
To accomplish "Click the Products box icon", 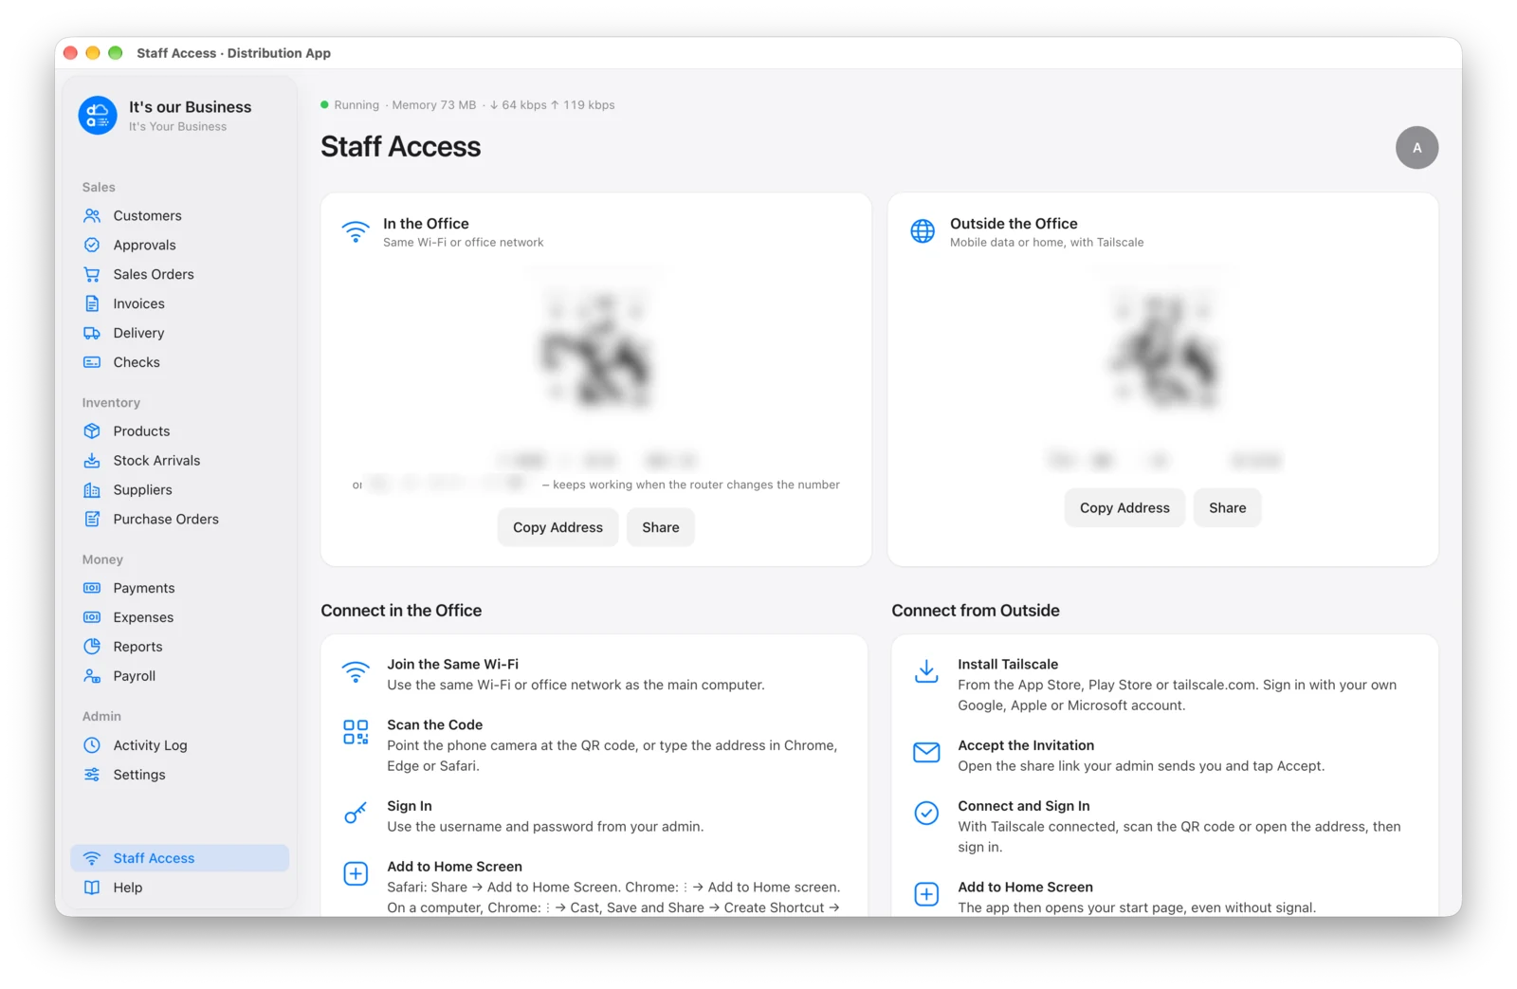I will click(x=92, y=430).
